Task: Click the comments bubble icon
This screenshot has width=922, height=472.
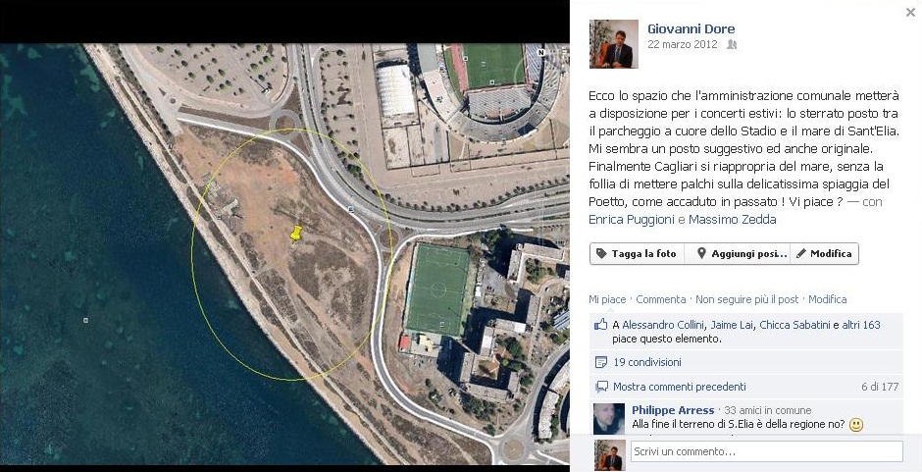Action: pyautogui.click(x=601, y=387)
